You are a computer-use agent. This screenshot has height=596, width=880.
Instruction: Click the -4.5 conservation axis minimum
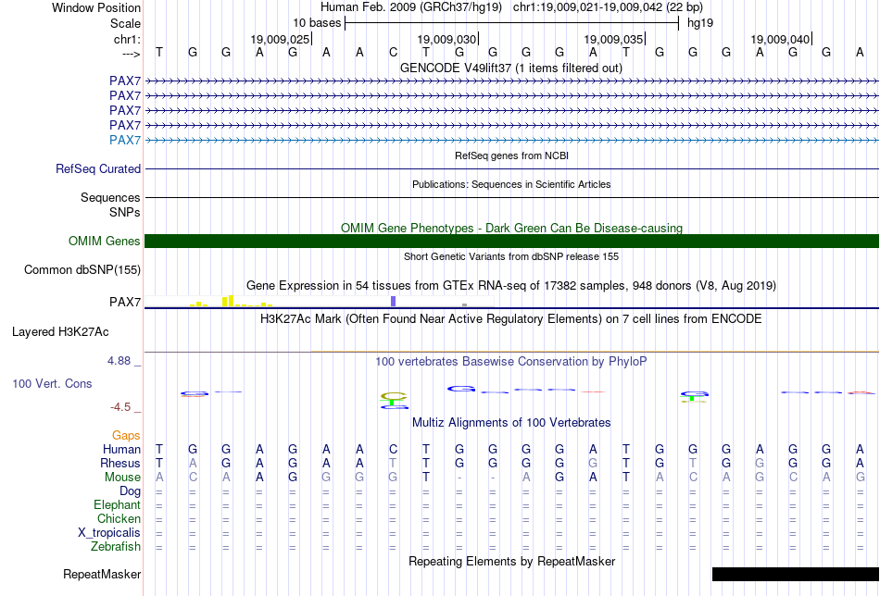coord(120,407)
